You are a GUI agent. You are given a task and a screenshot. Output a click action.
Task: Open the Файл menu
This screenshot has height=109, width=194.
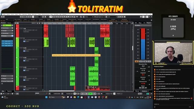point(4,14)
